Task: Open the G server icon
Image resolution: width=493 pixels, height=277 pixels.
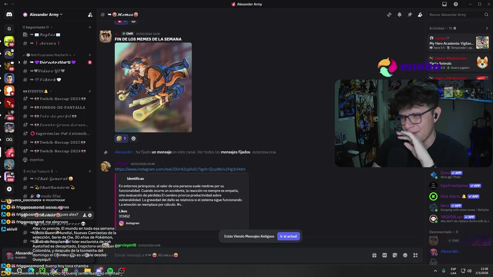Action: click(x=9, y=29)
